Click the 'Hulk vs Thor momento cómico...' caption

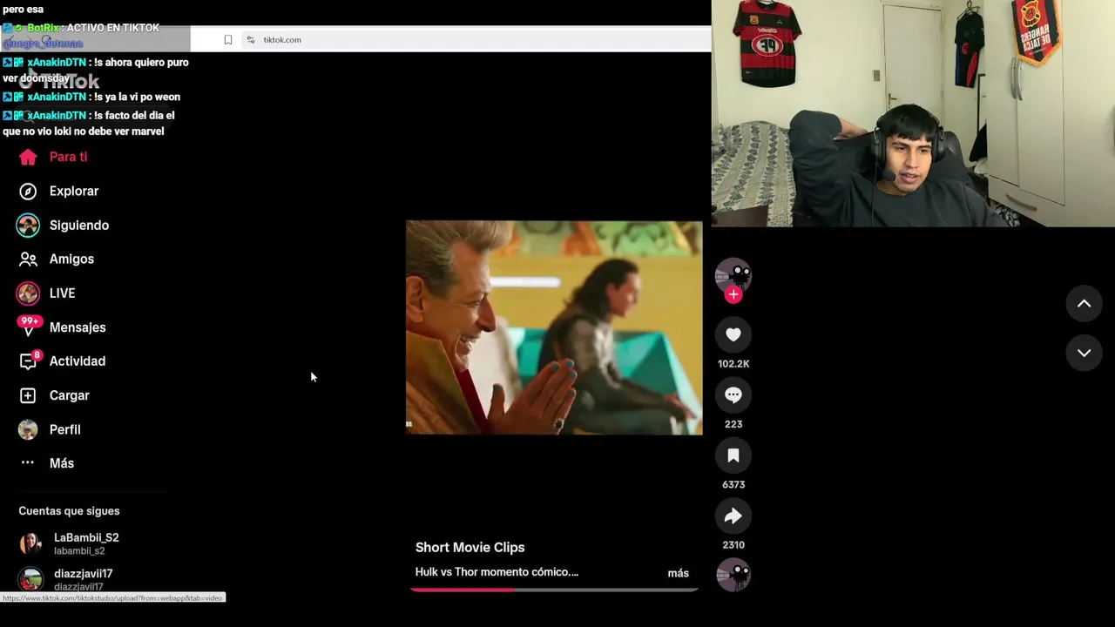(497, 572)
